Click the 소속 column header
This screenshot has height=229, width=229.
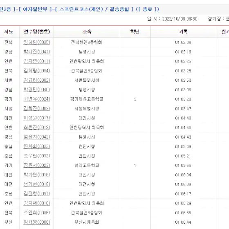point(87,31)
